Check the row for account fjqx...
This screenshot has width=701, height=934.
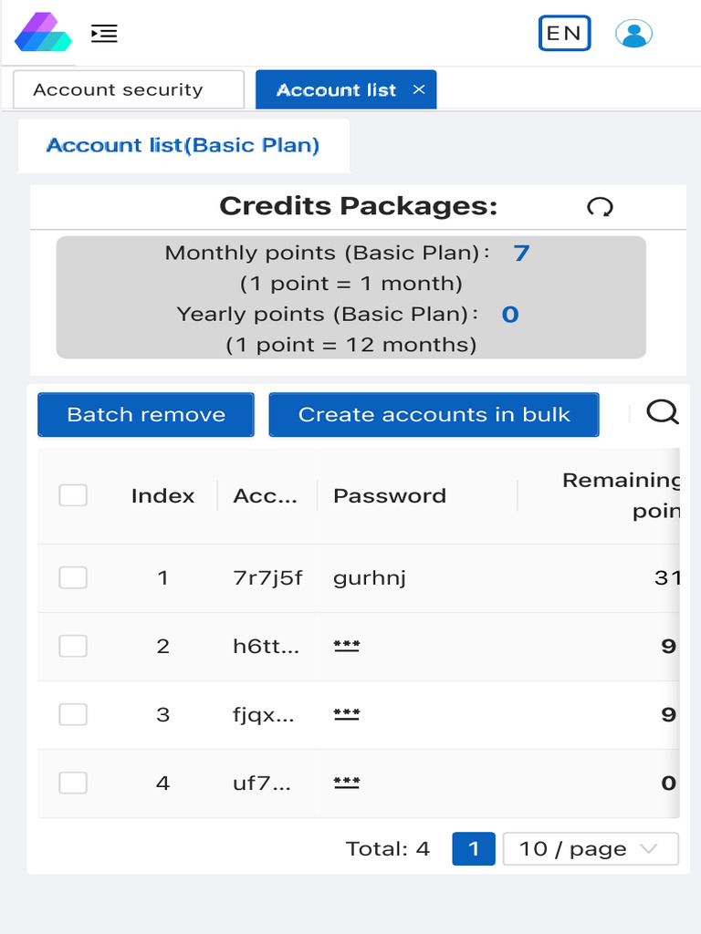point(73,714)
